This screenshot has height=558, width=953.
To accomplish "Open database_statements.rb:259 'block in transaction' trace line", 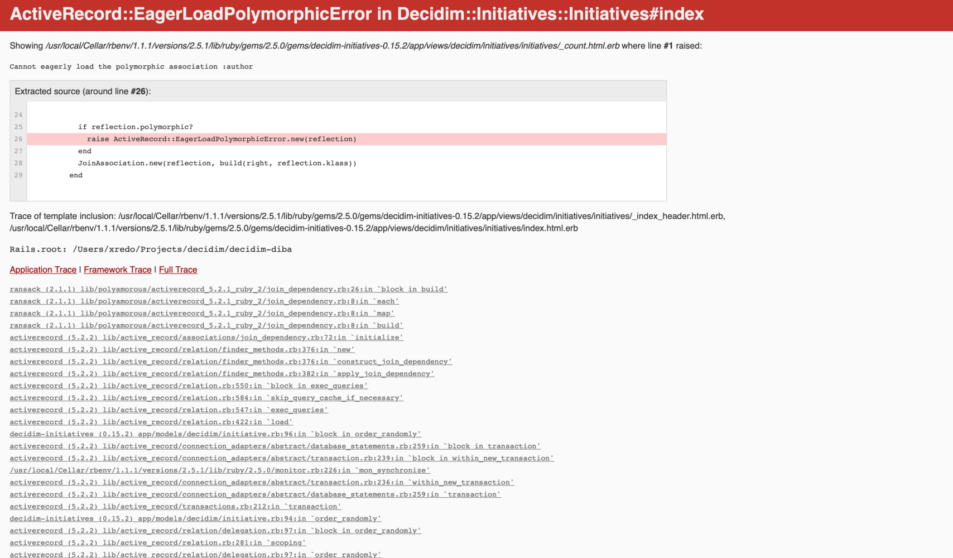I will coord(275,446).
